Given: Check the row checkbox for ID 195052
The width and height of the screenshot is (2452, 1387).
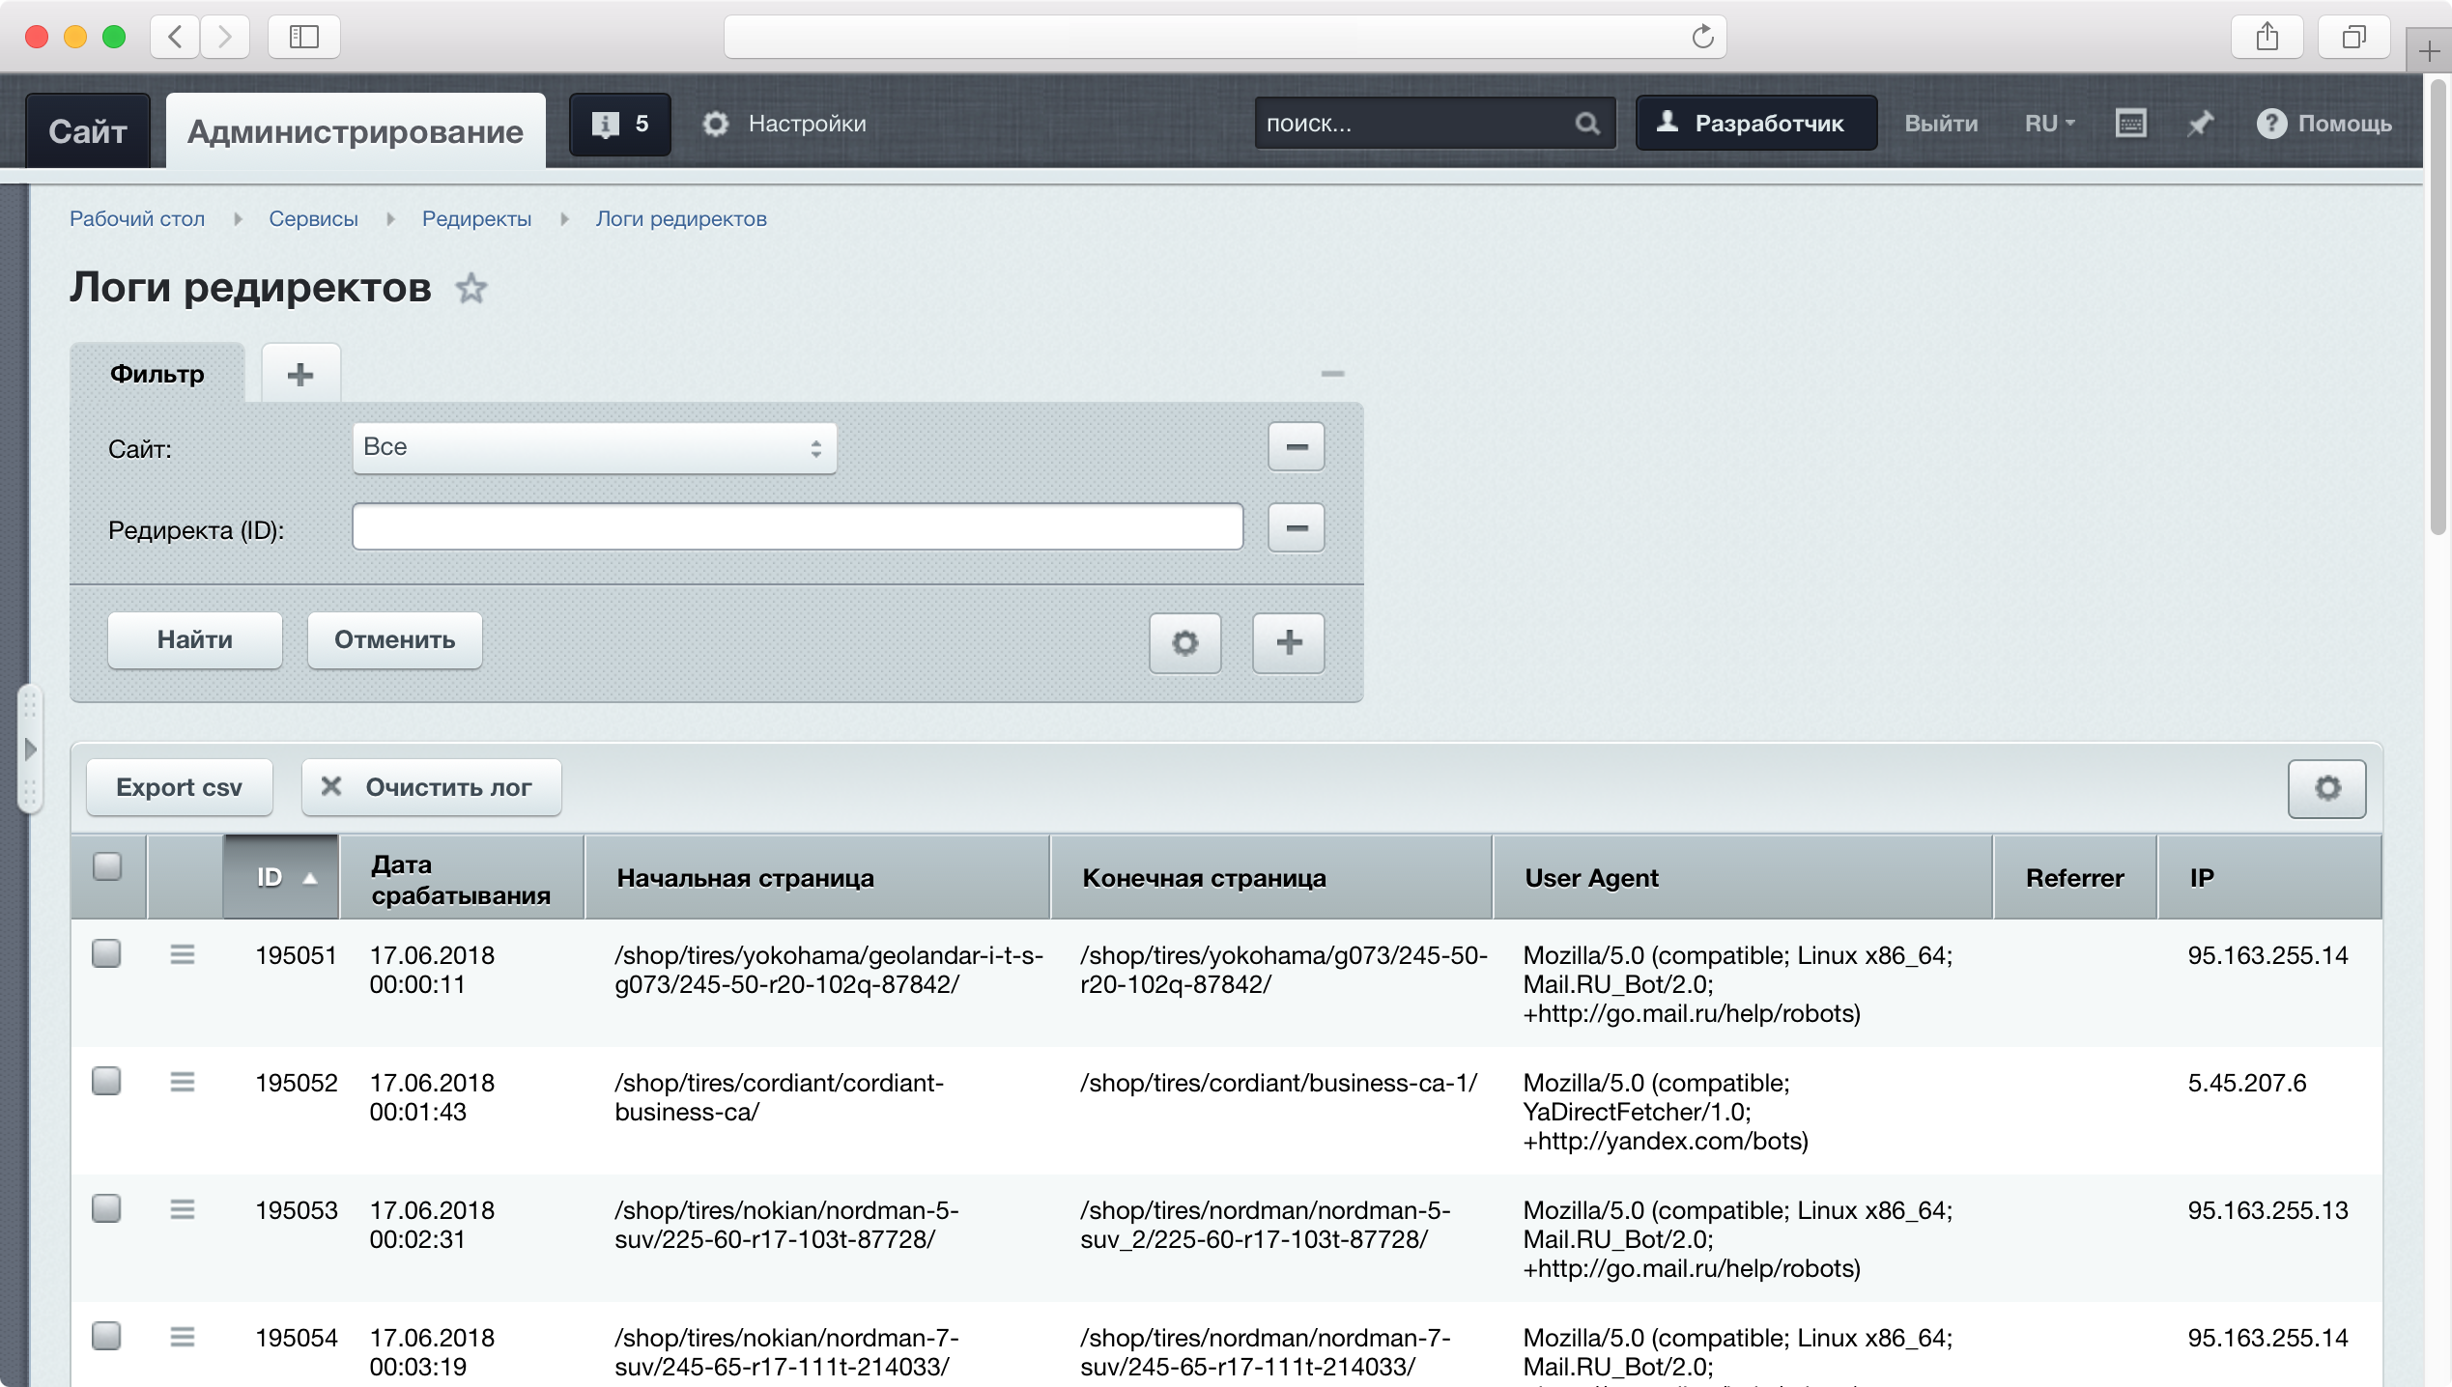Looking at the screenshot, I should click(x=106, y=1081).
